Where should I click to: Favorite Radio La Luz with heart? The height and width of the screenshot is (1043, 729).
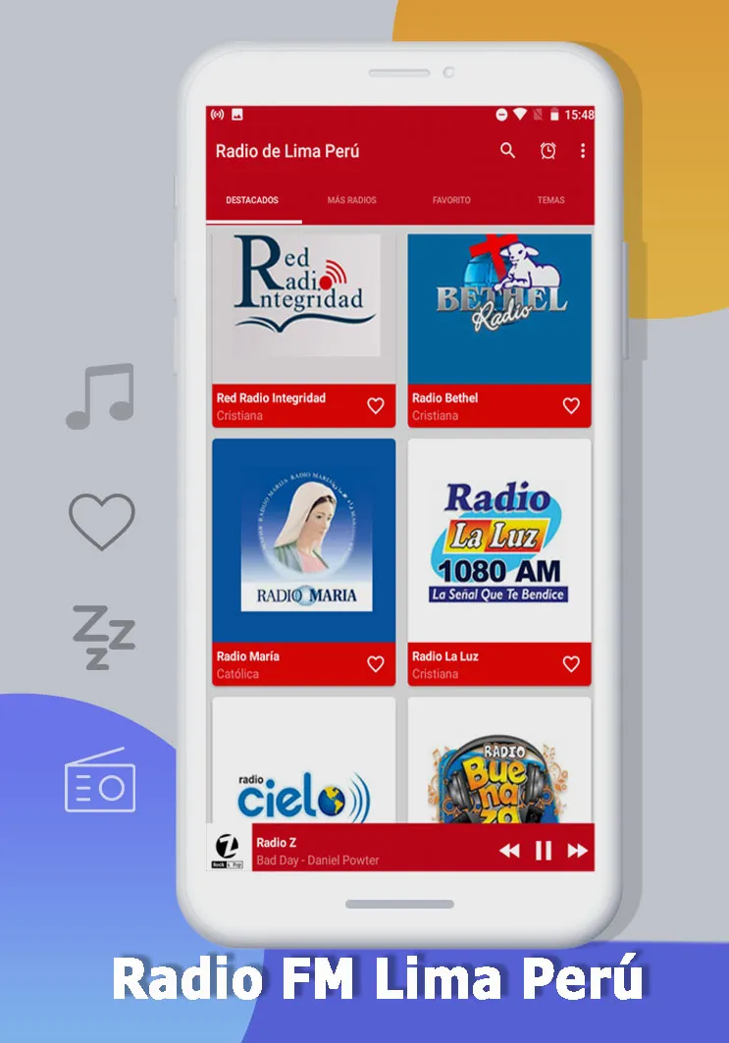[x=571, y=664]
